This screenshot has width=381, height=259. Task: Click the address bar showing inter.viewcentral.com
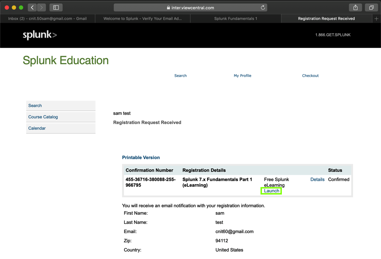(190, 7)
